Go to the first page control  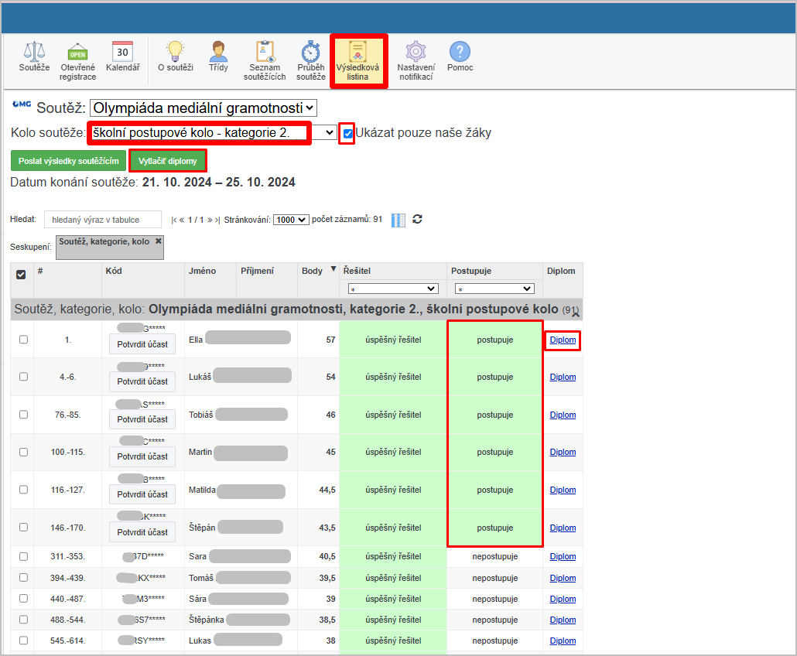coord(174,220)
